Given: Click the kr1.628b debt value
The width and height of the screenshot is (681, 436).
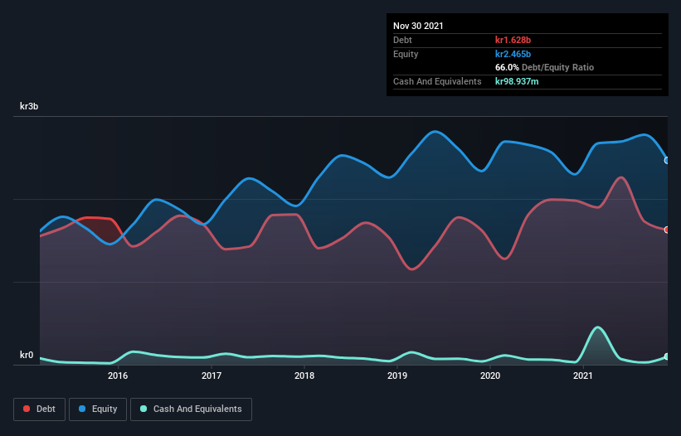Looking at the screenshot, I should (513, 40).
